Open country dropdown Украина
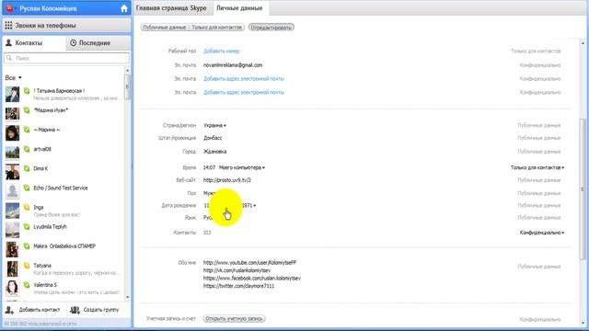589x331 pixels. point(214,125)
